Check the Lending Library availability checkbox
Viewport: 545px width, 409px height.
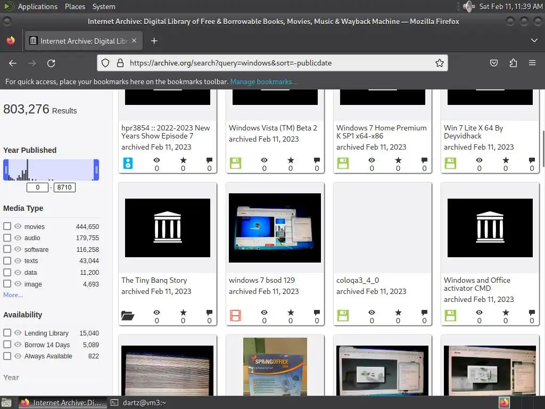pyautogui.click(x=7, y=332)
